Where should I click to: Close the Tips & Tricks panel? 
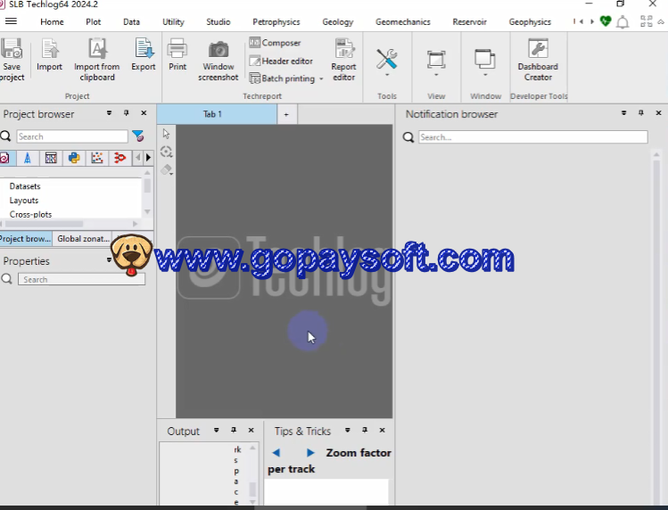pos(382,431)
